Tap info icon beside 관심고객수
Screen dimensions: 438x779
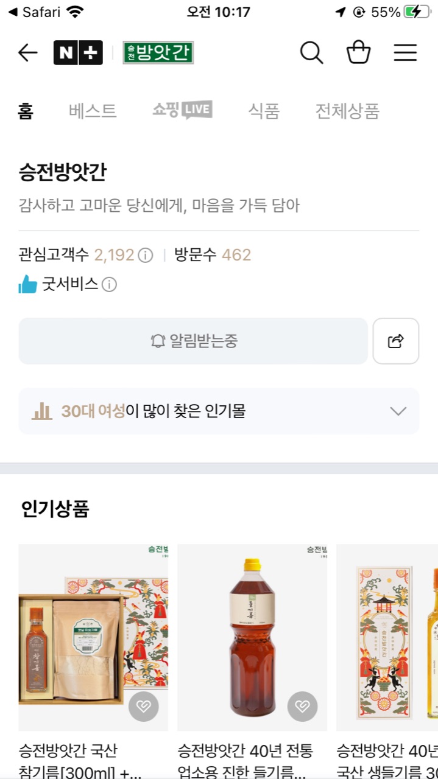[146, 255]
